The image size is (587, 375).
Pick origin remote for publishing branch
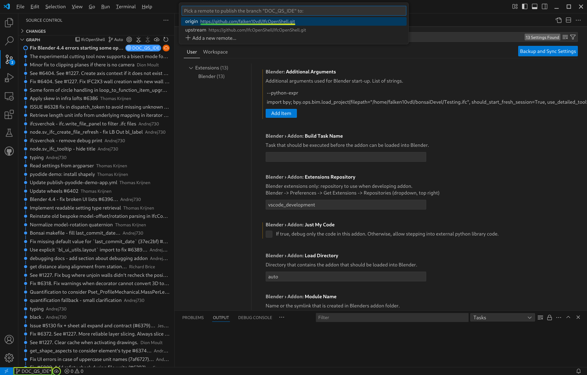point(294,21)
